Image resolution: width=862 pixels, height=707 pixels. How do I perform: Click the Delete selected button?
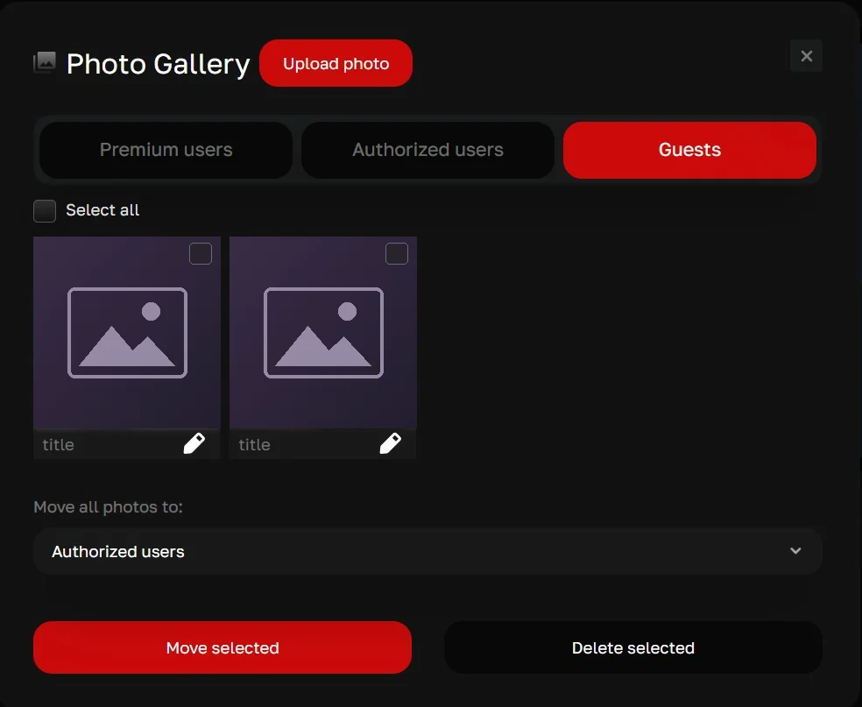pyautogui.click(x=632, y=647)
